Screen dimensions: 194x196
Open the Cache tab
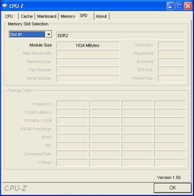pyautogui.click(x=27, y=16)
